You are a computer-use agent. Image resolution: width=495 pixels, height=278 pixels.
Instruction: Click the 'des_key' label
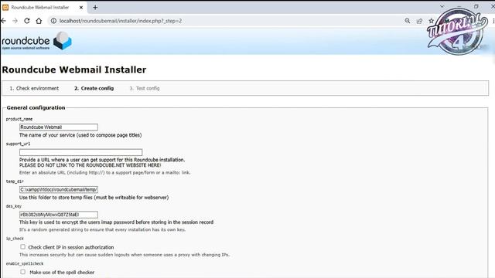pyautogui.click(x=14, y=206)
